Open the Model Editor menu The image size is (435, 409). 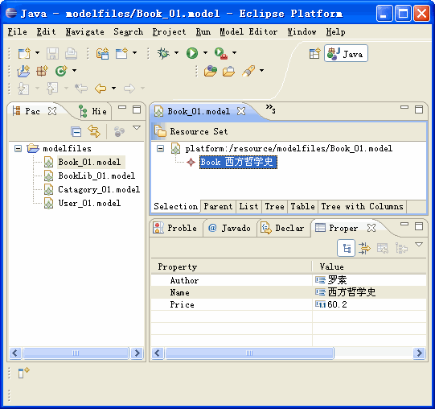click(x=248, y=32)
